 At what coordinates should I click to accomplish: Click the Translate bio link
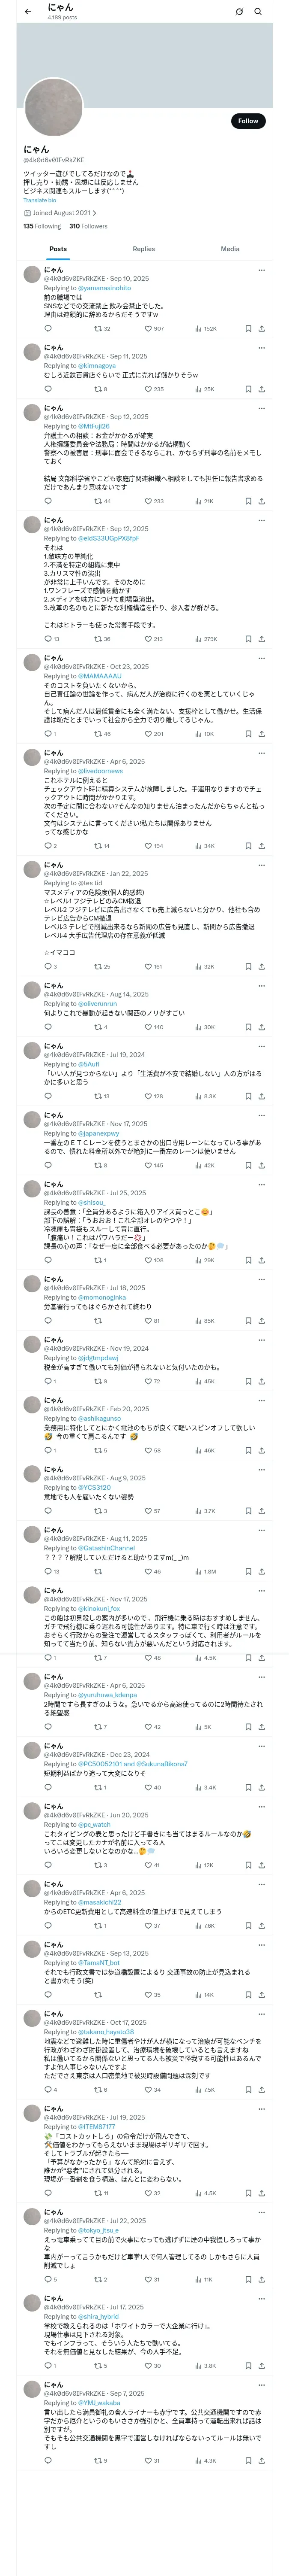tap(40, 200)
